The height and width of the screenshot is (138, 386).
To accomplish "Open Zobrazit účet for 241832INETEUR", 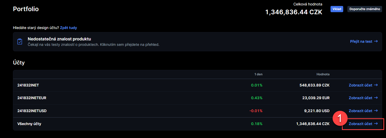I will 363,98.
